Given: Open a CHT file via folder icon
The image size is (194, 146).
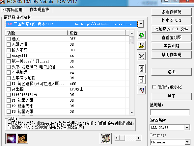Looking at the screenshot, I should (141, 46).
